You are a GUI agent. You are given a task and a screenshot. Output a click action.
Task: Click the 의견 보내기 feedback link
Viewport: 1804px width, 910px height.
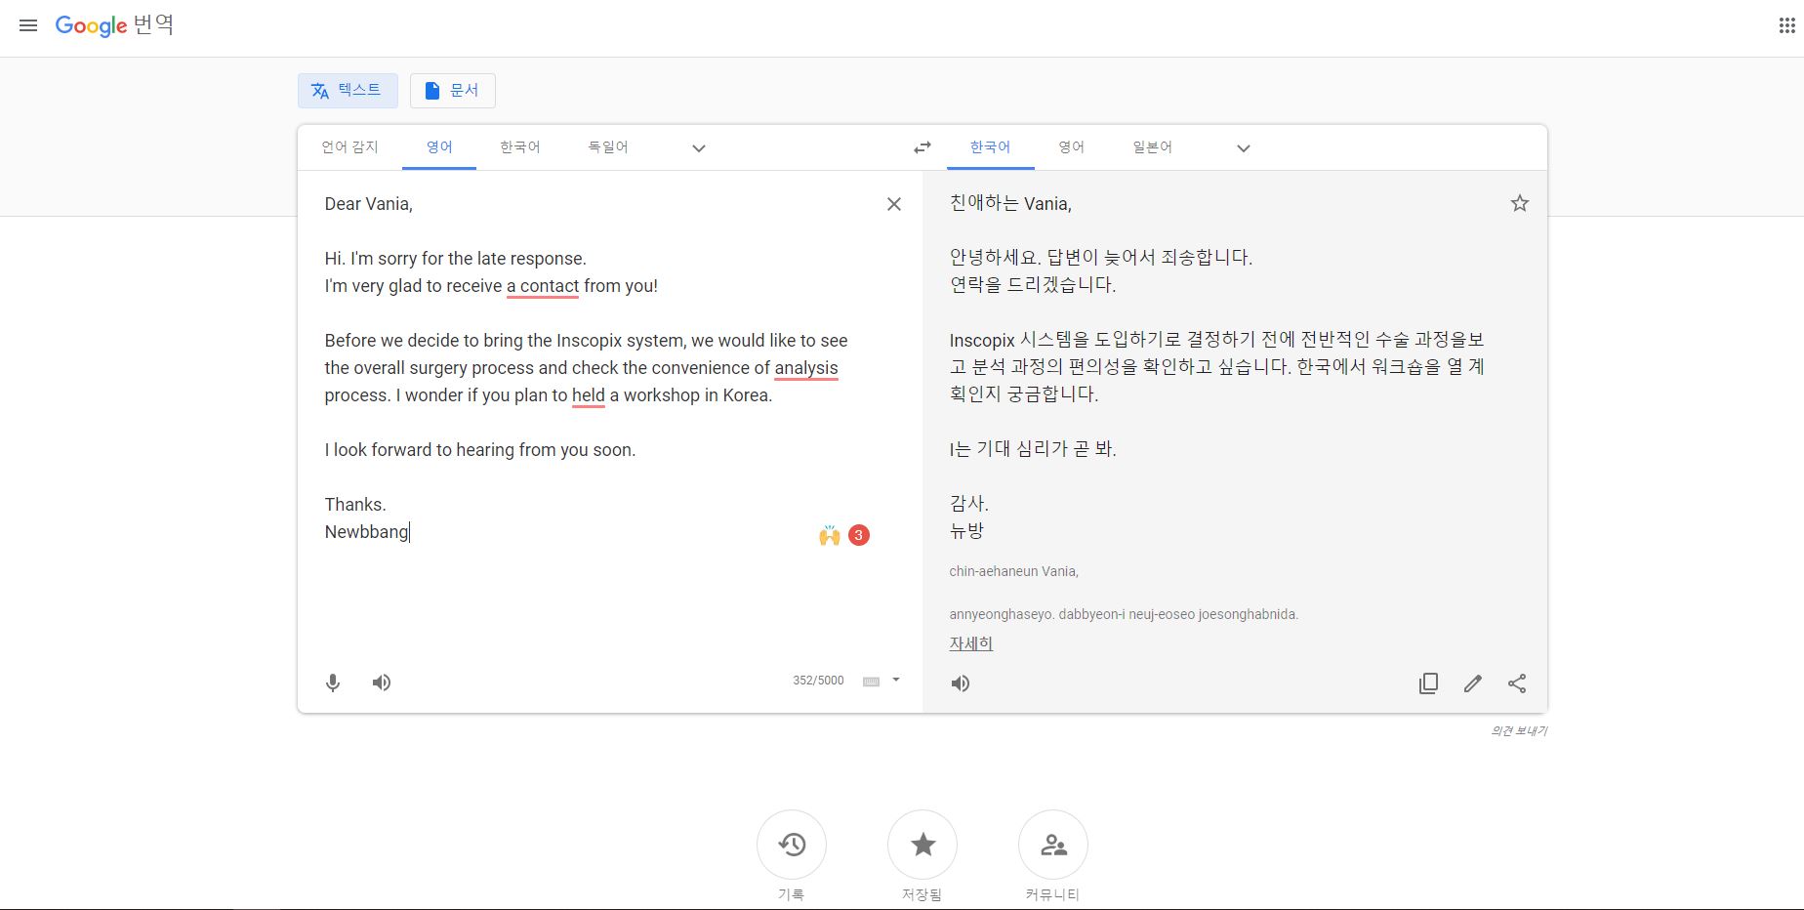(1518, 730)
